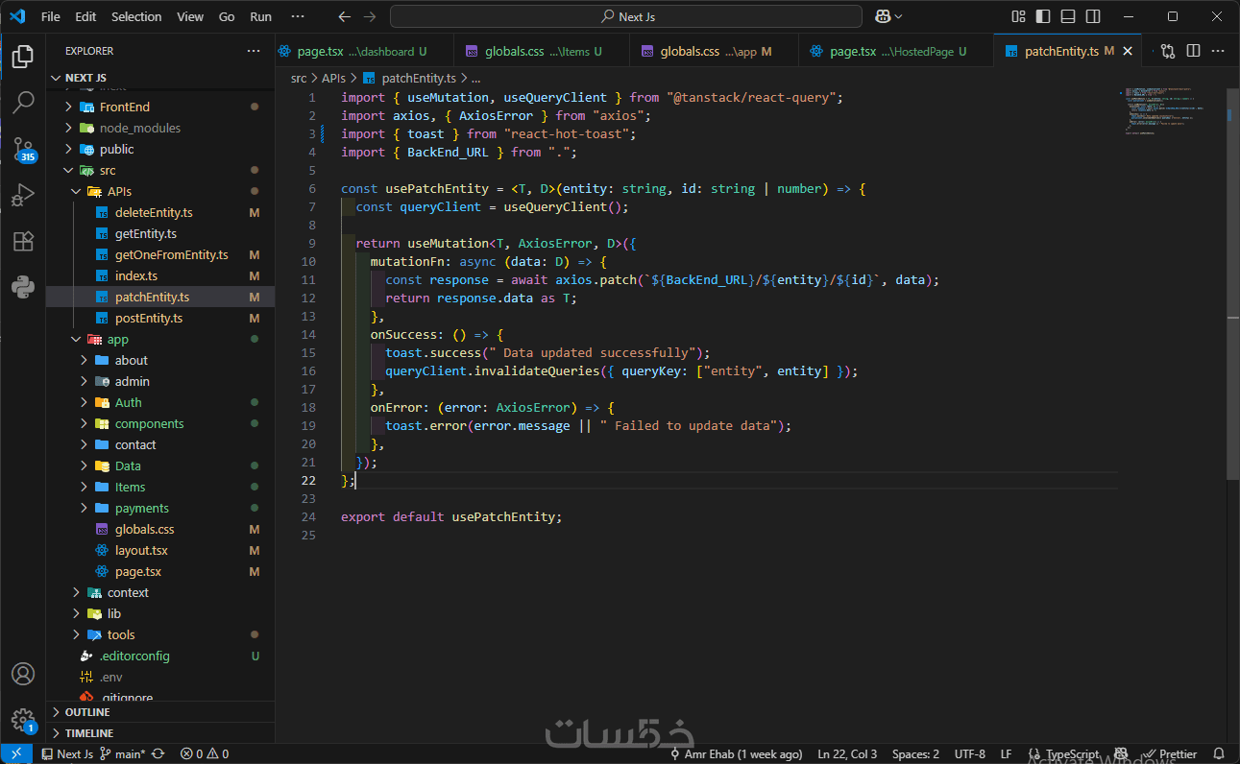Screen dimensions: 1240x764
Task: Switch to page.tsx dashboard tab
Action: pyautogui.click(x=364, y=51)
